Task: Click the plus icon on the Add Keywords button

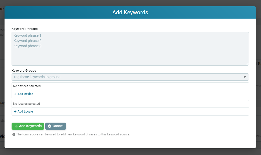Action: 16,126
